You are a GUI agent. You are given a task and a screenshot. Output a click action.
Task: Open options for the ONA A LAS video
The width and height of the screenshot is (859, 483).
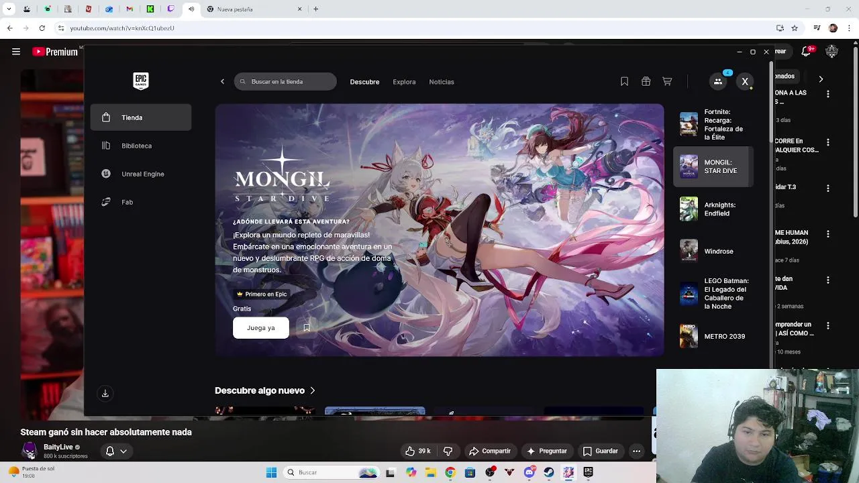(828, 95)
